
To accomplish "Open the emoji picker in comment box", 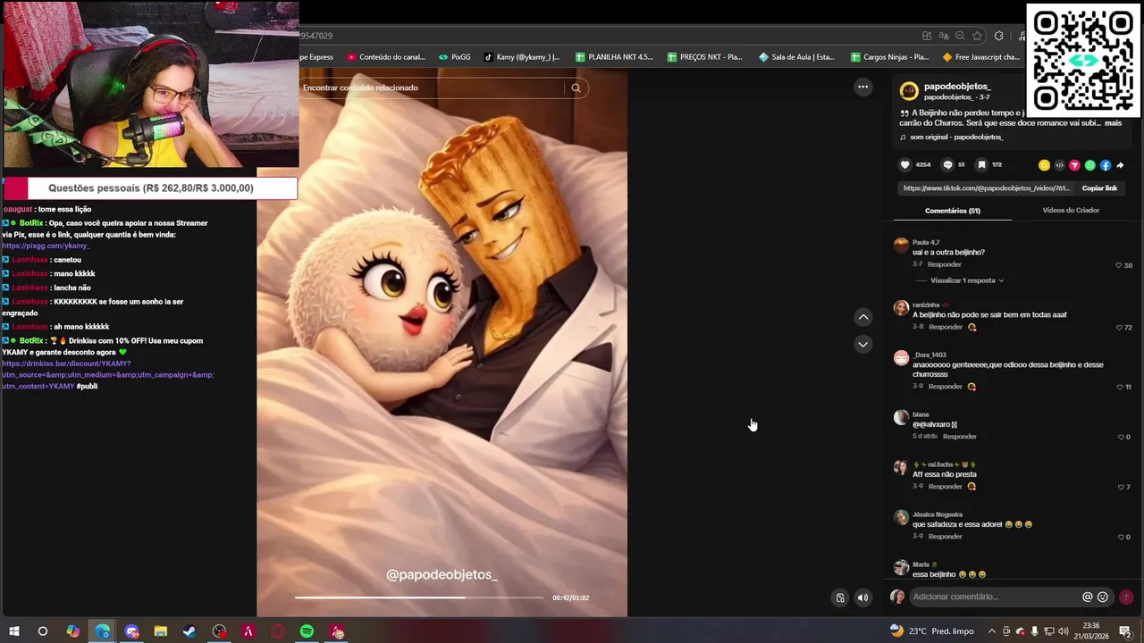I will (1103, 597).
